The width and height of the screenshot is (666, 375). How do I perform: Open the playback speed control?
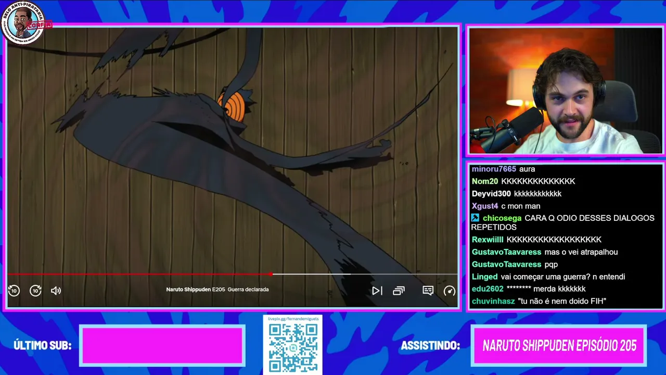pyautogui.click(x=450, y=291)
